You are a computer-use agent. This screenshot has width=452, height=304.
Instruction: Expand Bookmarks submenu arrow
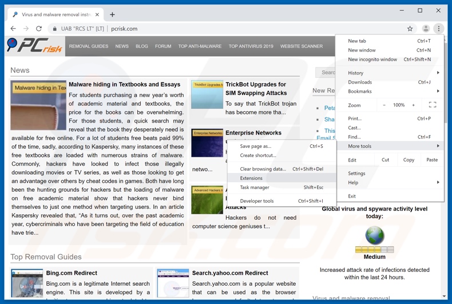438,91
